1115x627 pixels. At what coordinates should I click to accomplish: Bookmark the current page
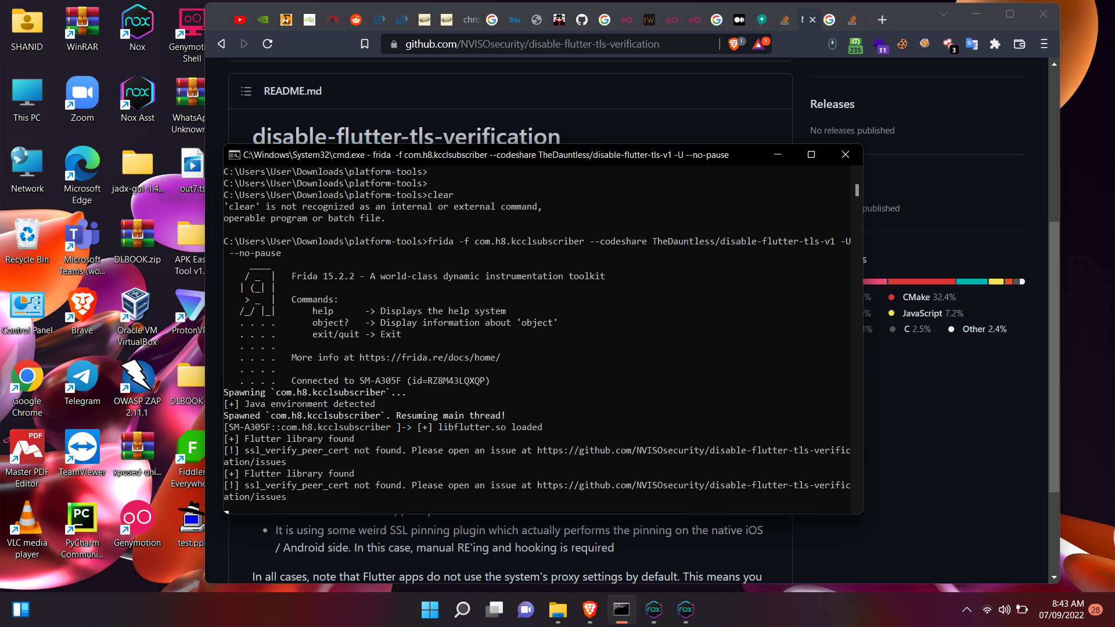pos(365,44)
